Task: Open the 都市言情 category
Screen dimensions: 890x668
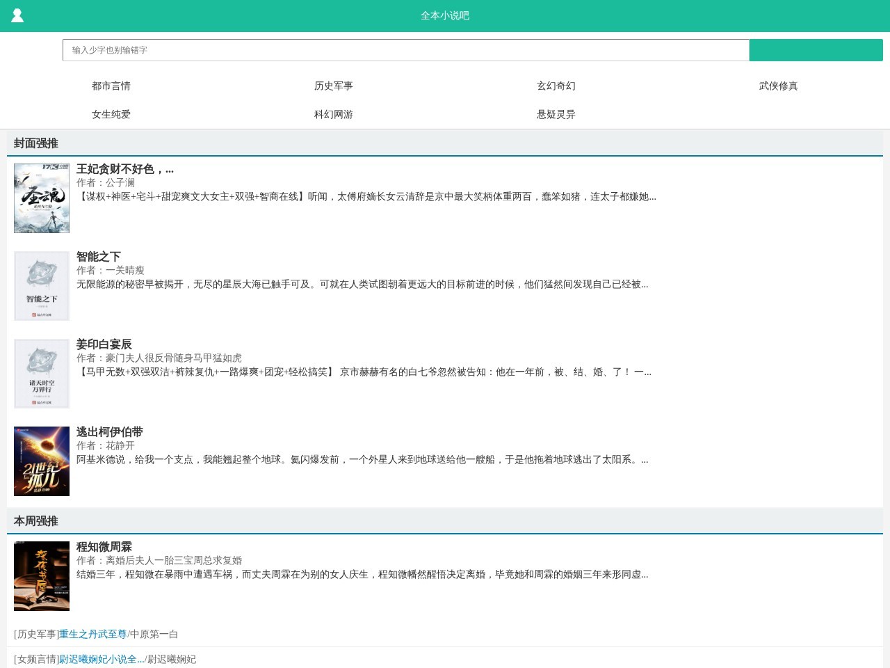Action: (x=111, y=86)
